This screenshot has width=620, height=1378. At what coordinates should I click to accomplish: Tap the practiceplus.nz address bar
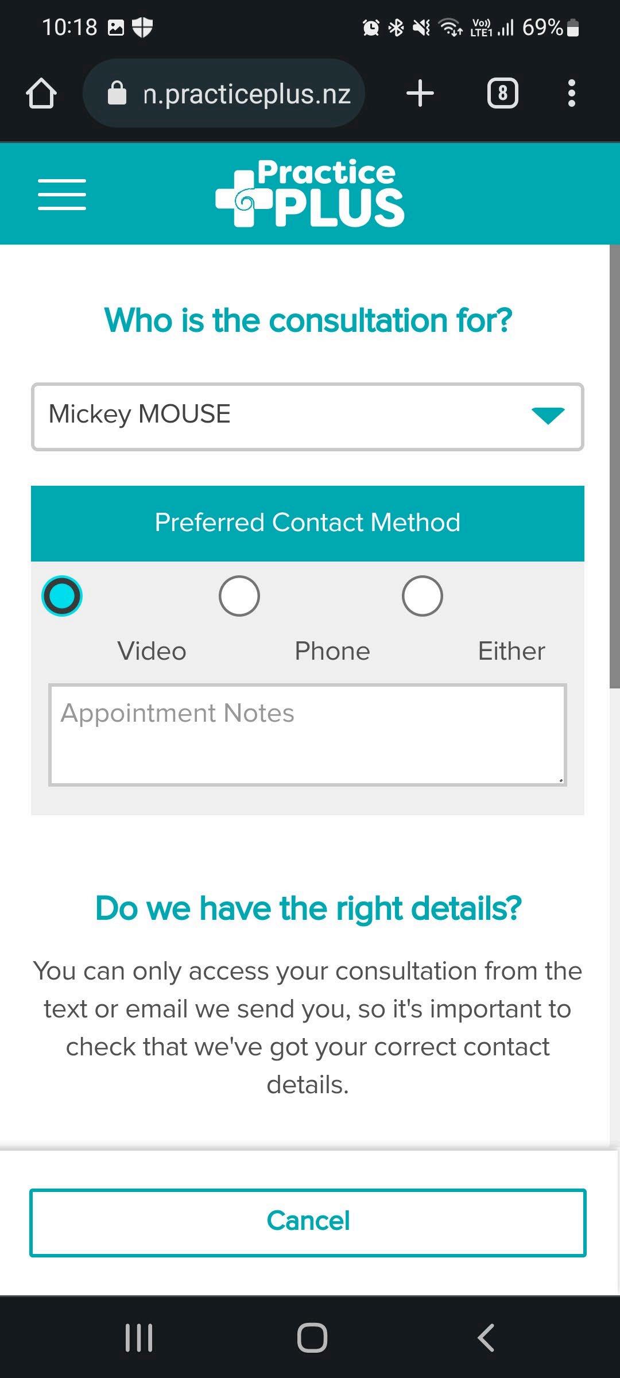247,94
